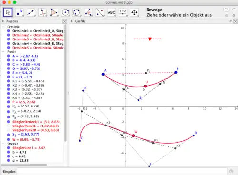The height and width of the screenshot is (175, 238).
Task: Select the Line through two points tool
Action: (x=31, y=12)
